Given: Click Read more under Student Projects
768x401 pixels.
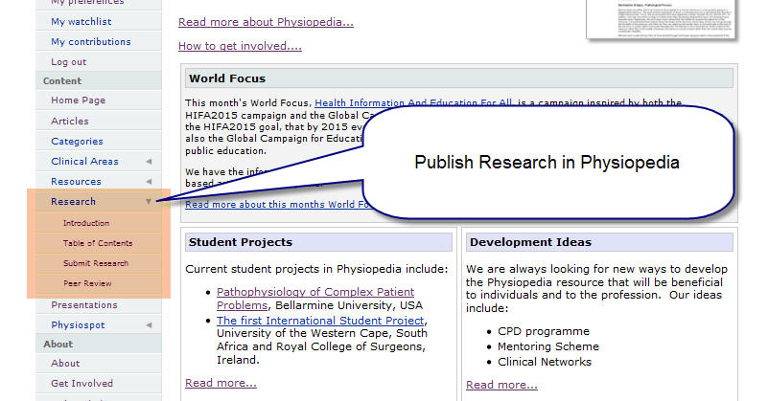Looking at the screenshot, I should pyautogui.click(x=221, y=383).
